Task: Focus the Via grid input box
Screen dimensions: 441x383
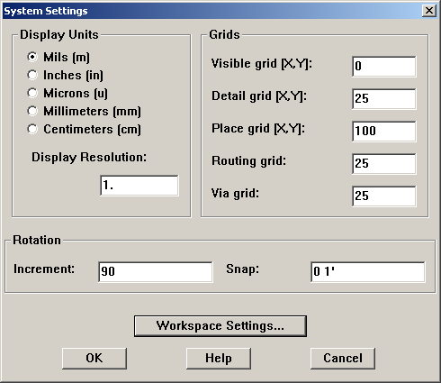Action: pos(384,196)
